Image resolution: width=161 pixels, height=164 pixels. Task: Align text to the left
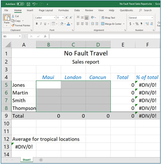(x=78, y=24)
